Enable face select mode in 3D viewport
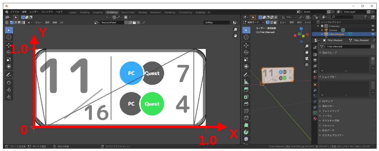 (275, 22)
